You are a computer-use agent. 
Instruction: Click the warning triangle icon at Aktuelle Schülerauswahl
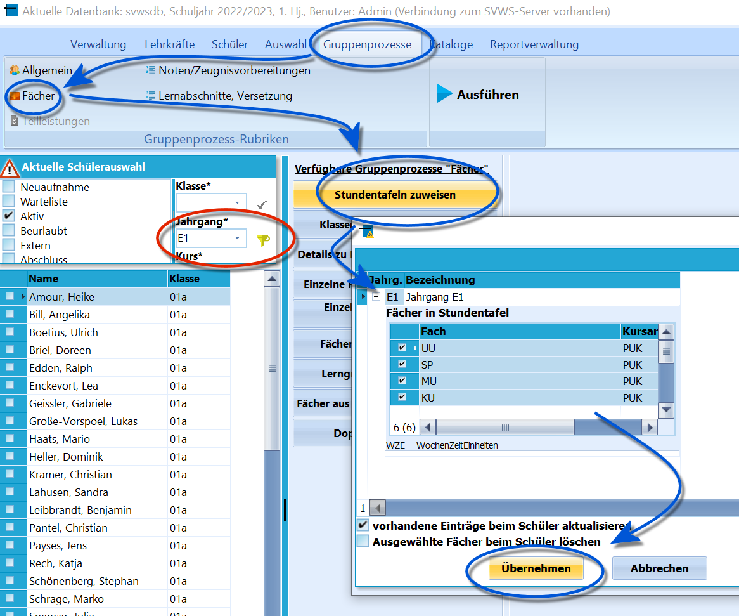[10, 168]
